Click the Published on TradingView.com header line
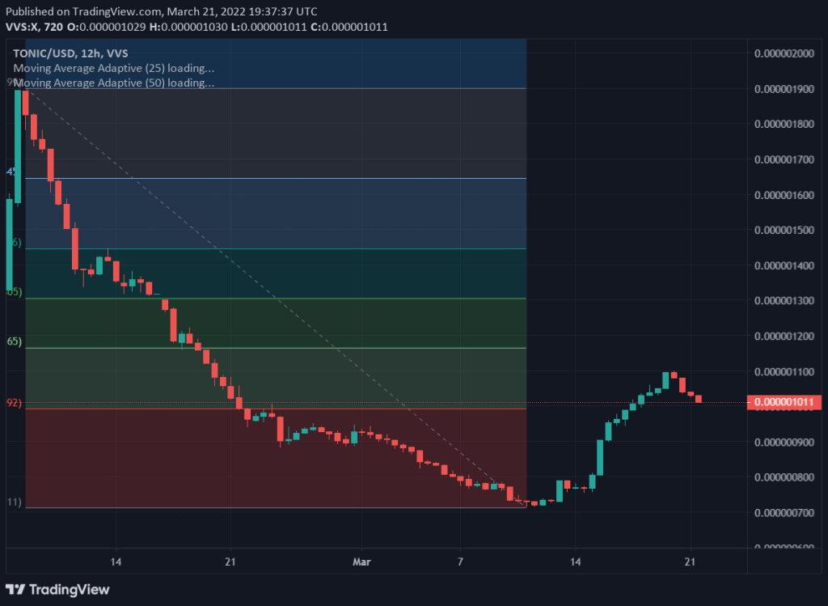 tap(162, 11)
